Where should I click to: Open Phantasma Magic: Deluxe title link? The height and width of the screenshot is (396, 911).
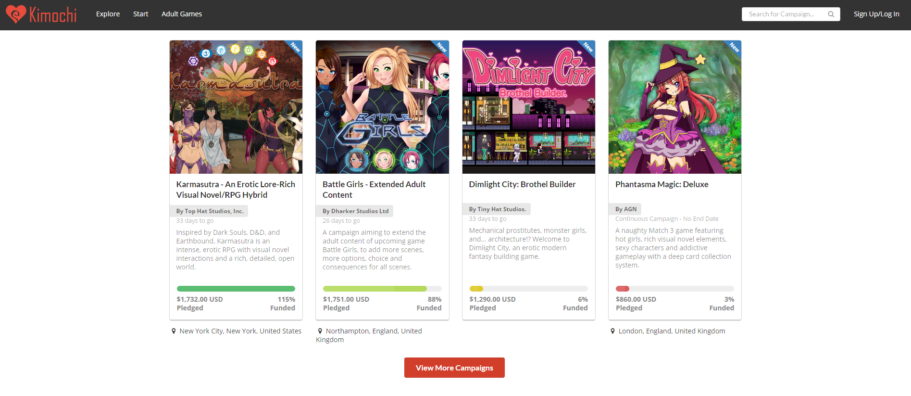click(661, 184)
